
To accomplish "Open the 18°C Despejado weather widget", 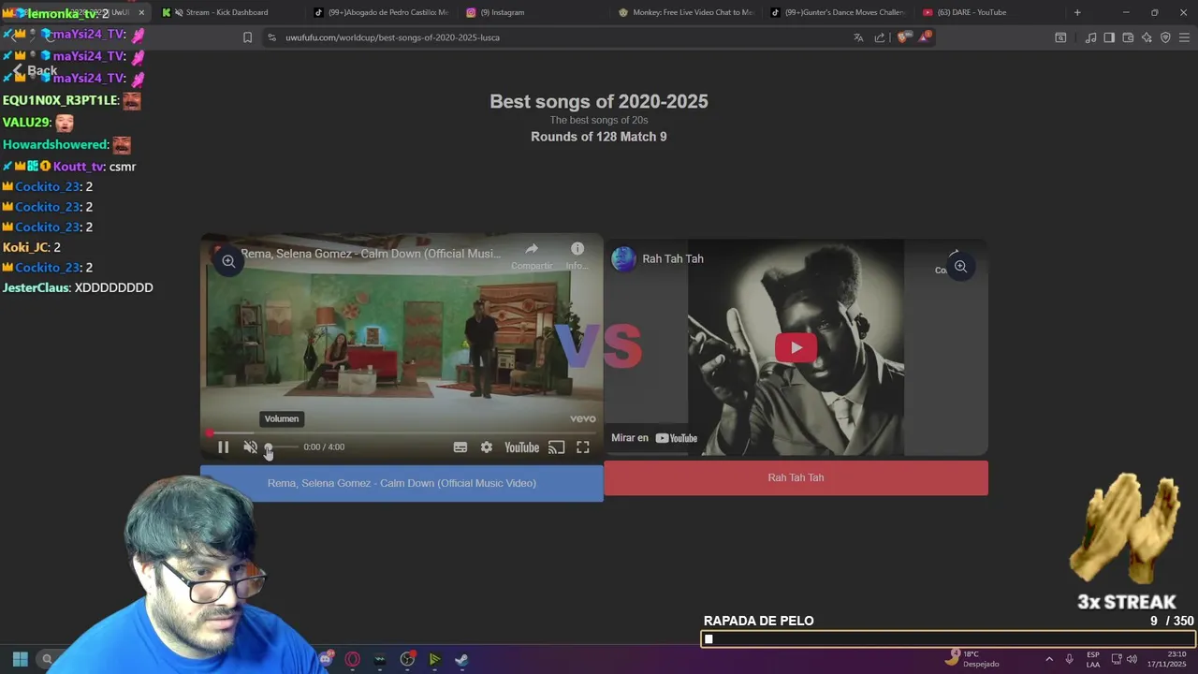I will pyautogui.click(x=972, y=659).
